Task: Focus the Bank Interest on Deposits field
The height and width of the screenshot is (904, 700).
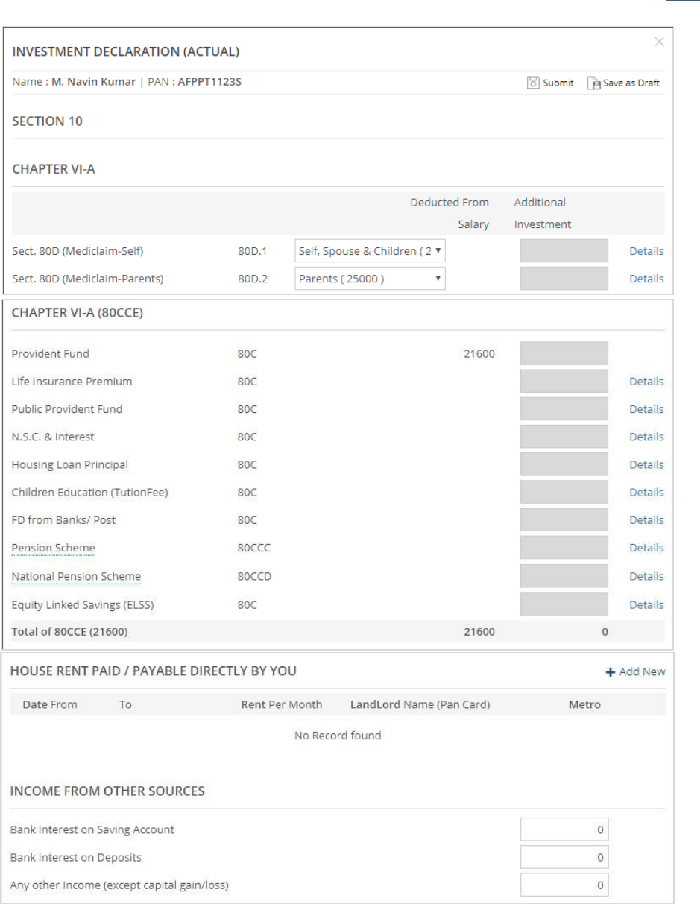Action: point(564,857)
